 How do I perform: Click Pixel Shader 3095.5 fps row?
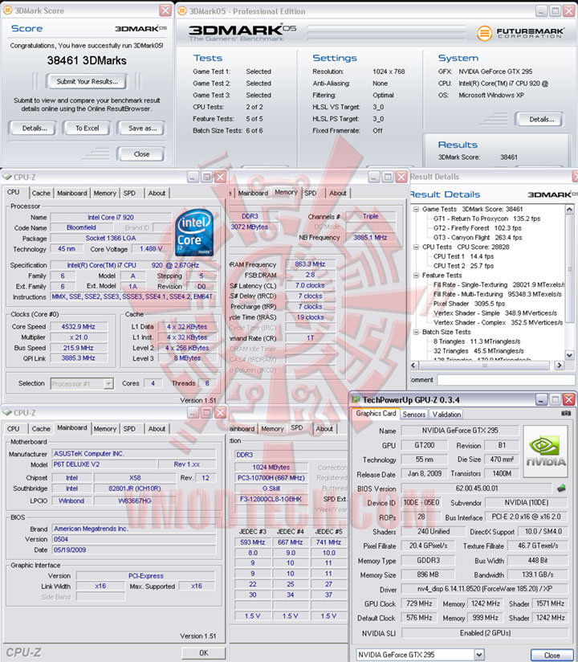(469, 304)
